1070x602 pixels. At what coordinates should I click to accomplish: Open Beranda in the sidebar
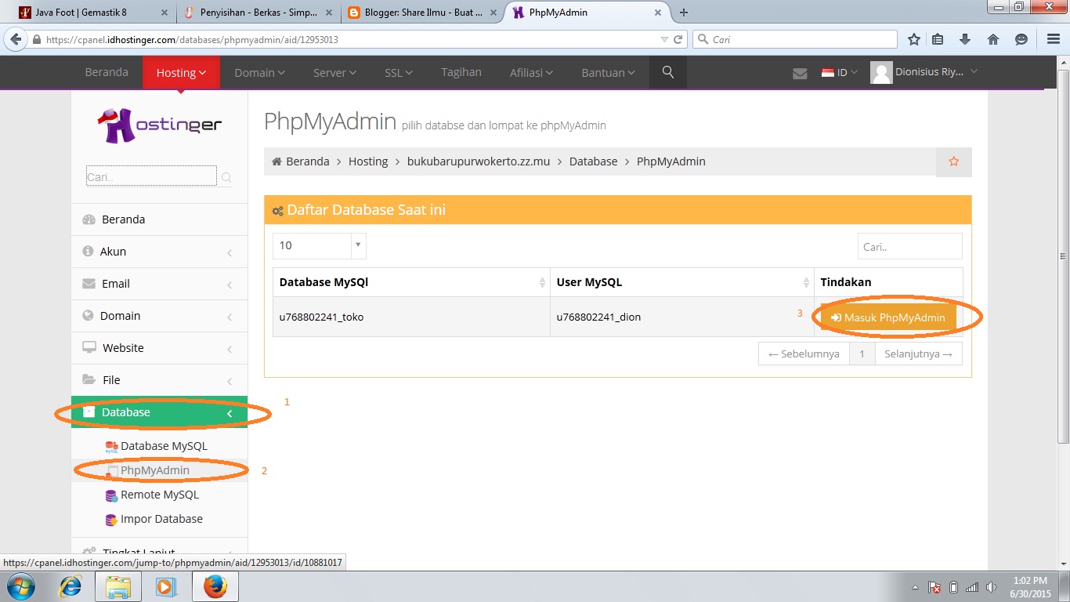159,219
